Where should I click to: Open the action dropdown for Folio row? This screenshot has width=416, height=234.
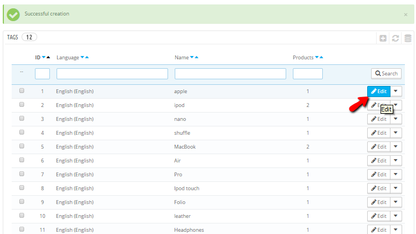click(395, 202)
